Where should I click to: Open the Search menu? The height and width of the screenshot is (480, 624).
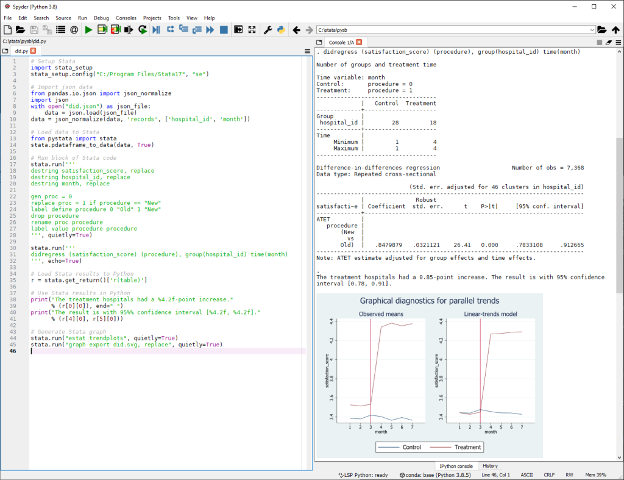[41, 18]
